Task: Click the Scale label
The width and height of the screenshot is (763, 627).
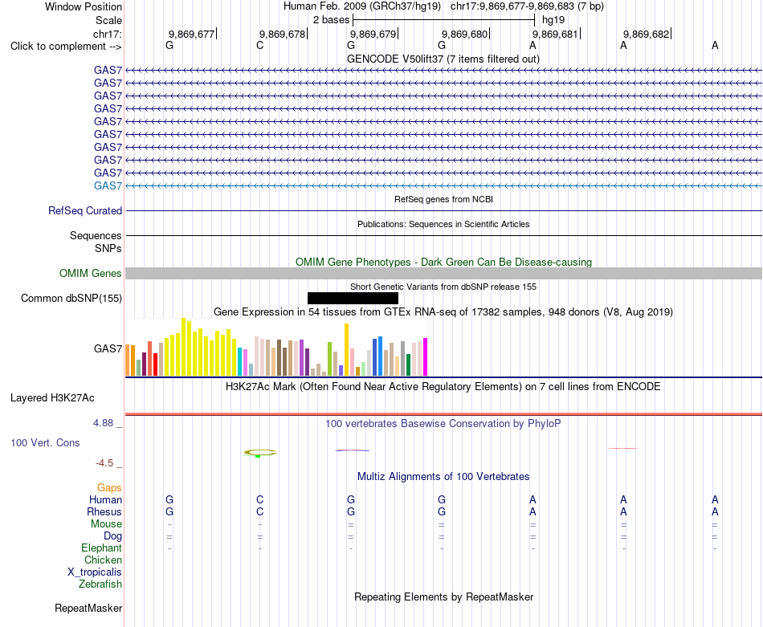Action: [108, 20]
